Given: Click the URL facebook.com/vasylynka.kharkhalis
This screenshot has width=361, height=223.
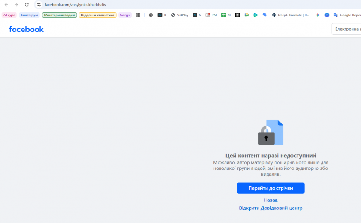Looking at the screenshot, I should (x=75, y=5).
